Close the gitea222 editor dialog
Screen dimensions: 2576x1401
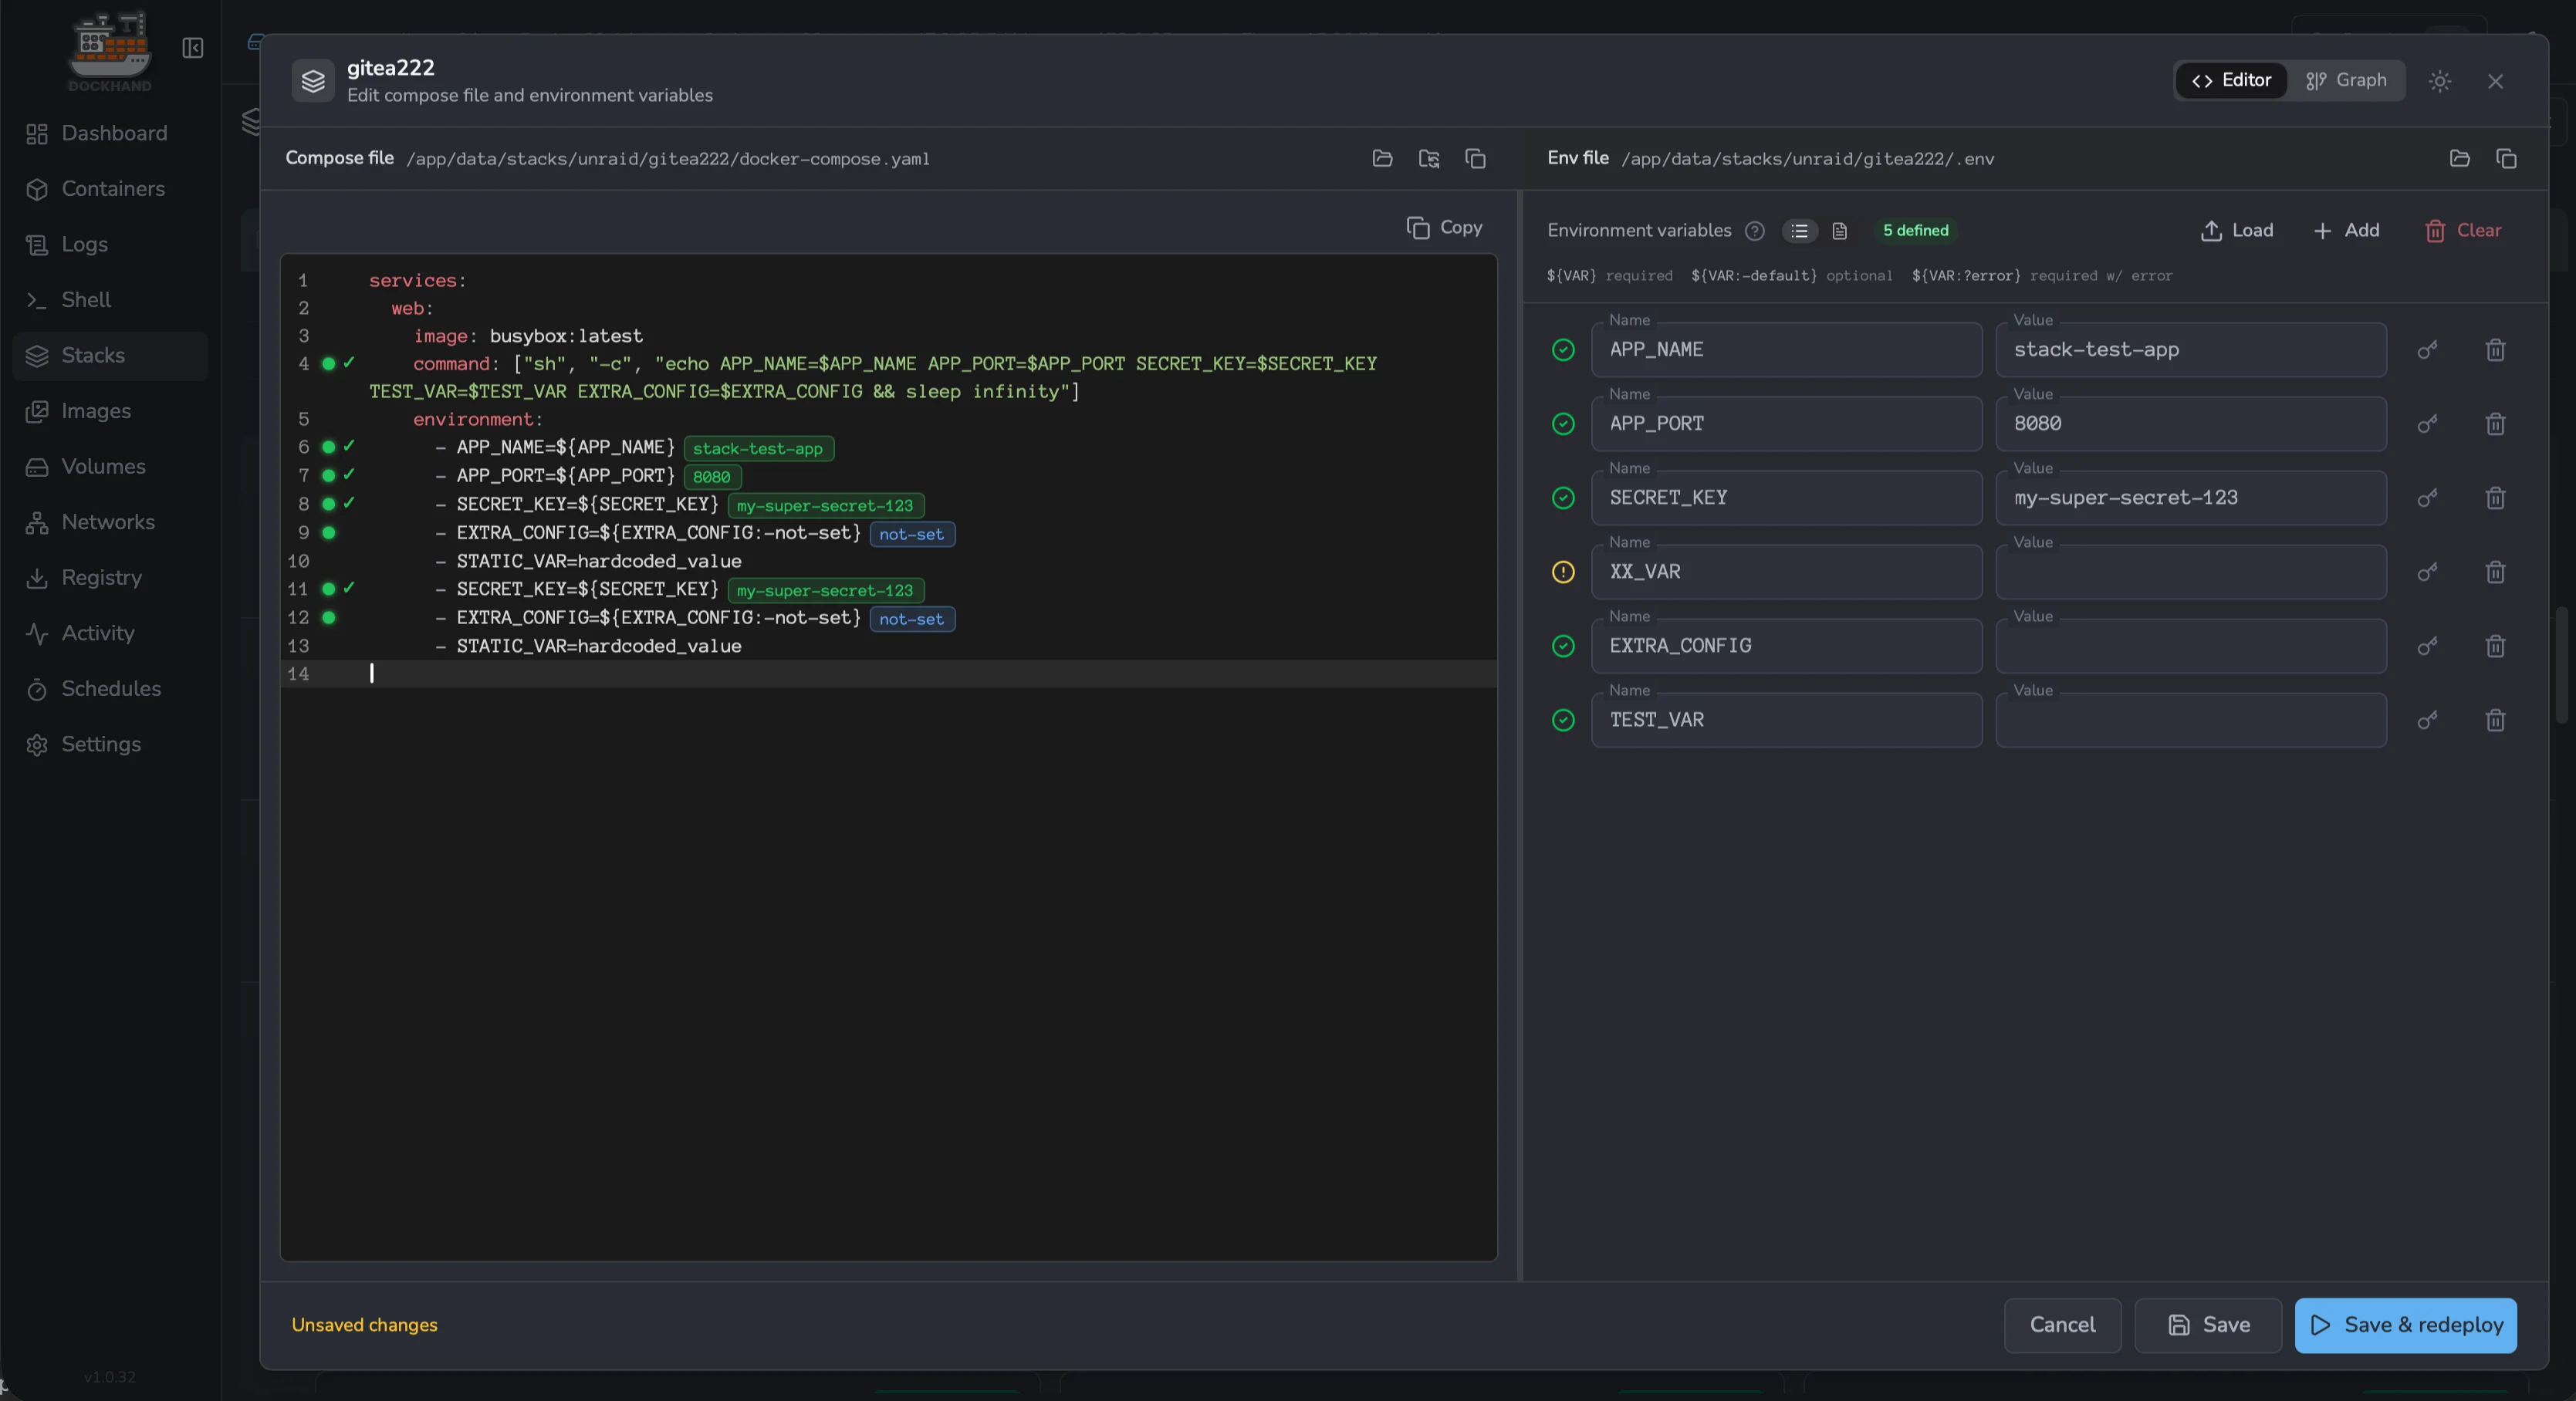pyautogui.click(x=2495, y=81)
